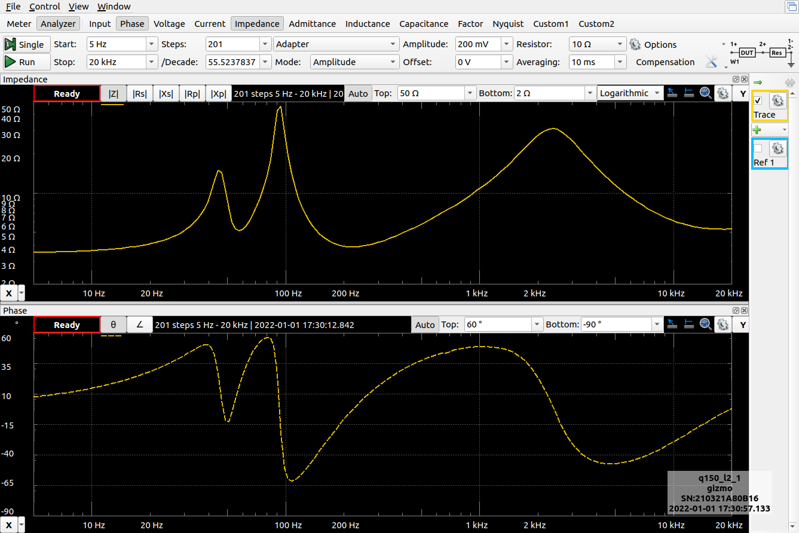Open the Impedance plot settings gear
The image size is (799, 533).
point(723,93)
